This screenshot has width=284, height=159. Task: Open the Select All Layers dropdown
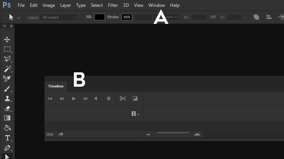(x=59, y=17)
